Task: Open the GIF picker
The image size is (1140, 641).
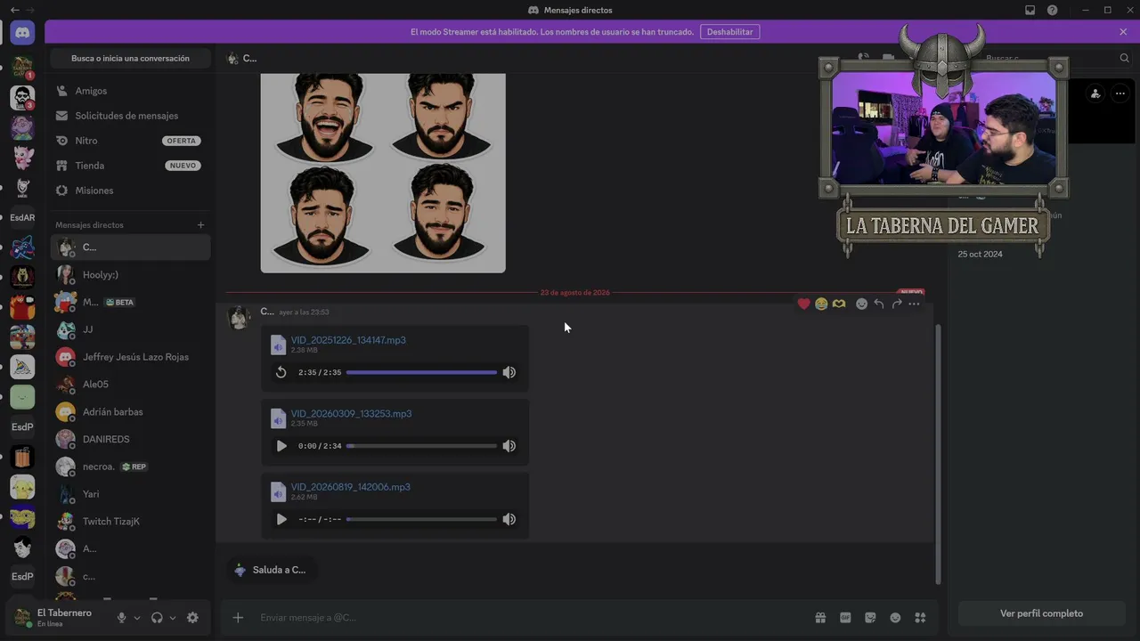Action: click(x=845, y=618)
